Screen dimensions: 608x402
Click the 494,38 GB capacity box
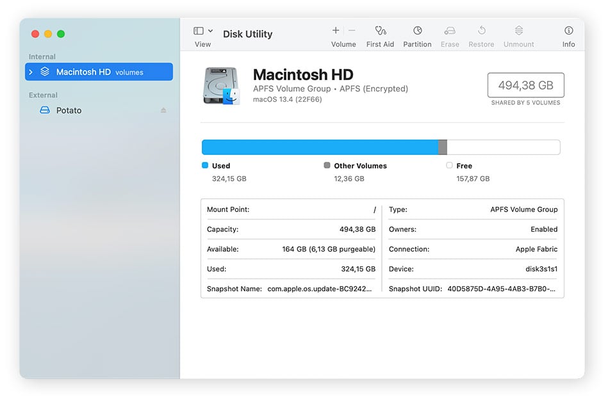click(x=525, y=85)
